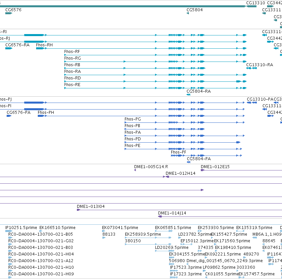Select the CG5804-RA transcript label

[x=199, y=91]
